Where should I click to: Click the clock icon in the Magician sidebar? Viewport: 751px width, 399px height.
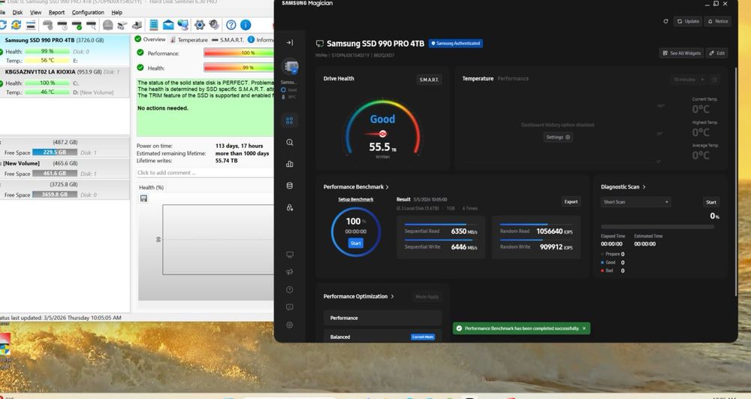(x=289, y=290)
